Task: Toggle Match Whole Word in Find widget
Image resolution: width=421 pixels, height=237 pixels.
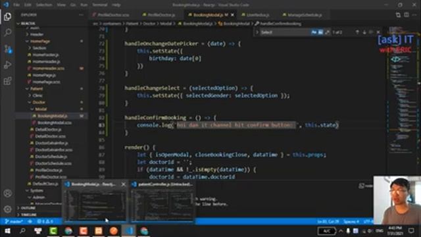Action: (320, 32)
